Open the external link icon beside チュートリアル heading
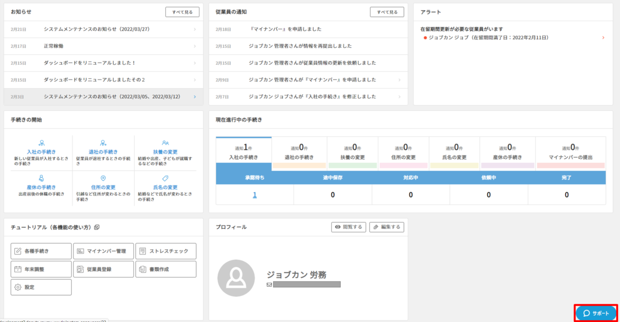The width and height of the screenshot is (620, 322). pos(96,227)
